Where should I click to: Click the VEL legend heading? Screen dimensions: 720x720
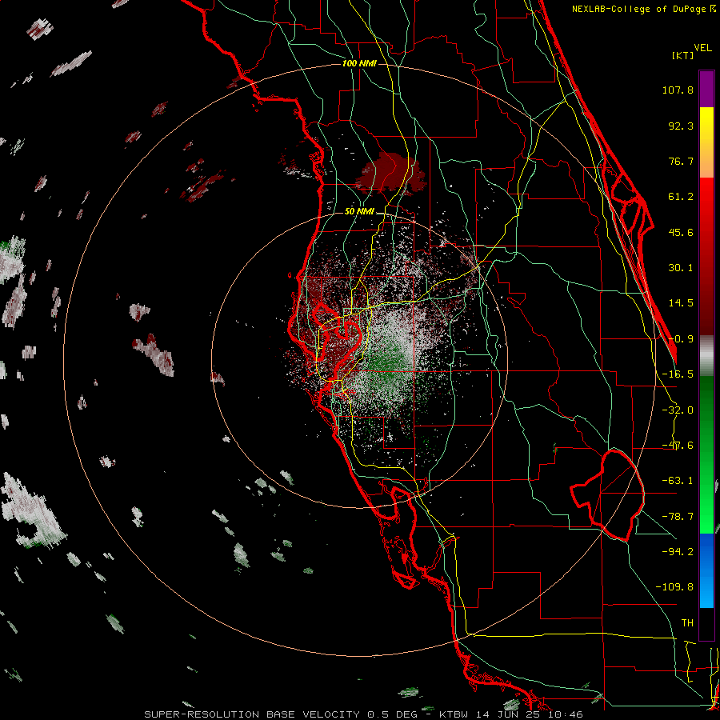pos(703,47)
